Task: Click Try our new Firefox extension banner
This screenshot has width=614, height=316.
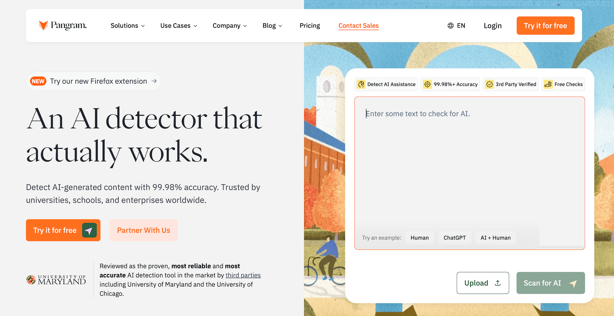Action: coord(94,81)
